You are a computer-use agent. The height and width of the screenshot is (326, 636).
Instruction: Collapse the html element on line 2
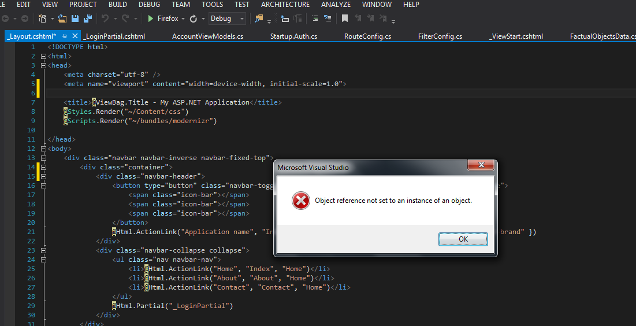point(43,56)
